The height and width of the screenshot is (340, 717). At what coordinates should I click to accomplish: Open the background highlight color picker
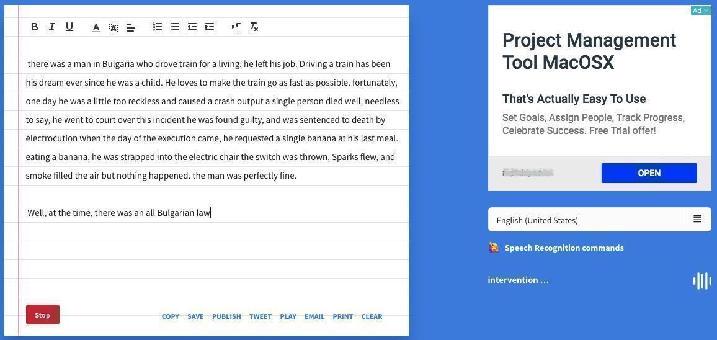click(114, 27)
